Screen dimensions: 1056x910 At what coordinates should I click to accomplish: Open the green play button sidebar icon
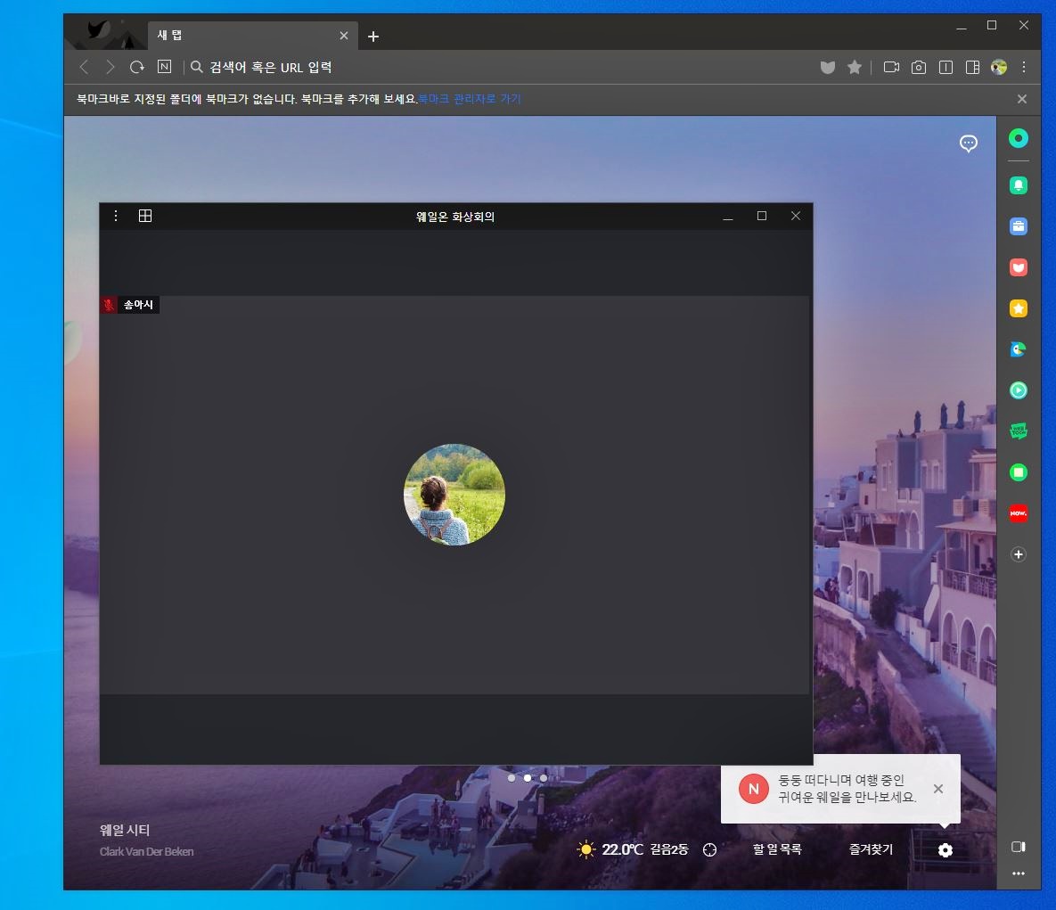[1019, 390]
